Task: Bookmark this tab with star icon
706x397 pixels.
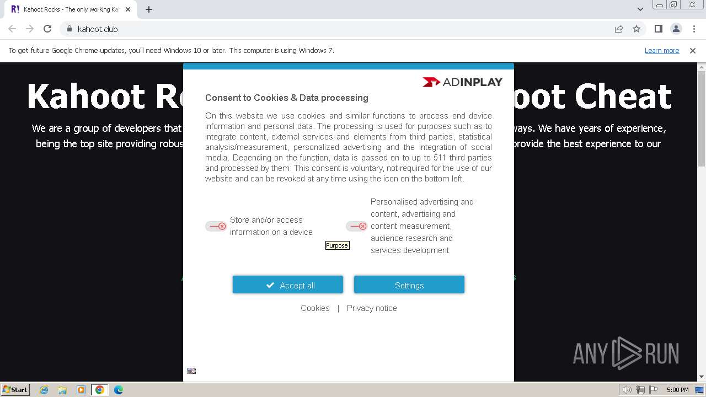Action: pos(637,29)
